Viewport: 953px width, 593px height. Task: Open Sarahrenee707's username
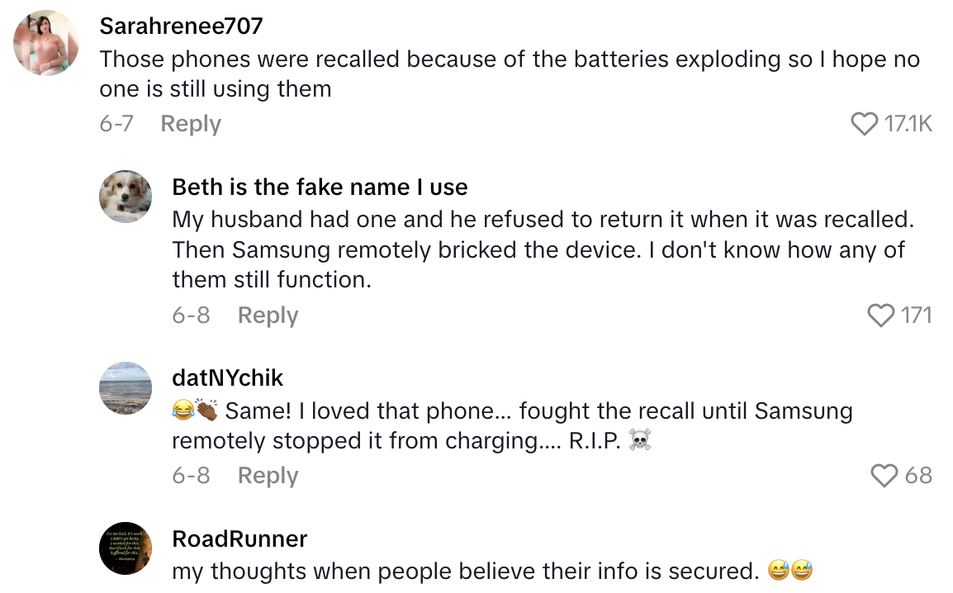point(181,26)
